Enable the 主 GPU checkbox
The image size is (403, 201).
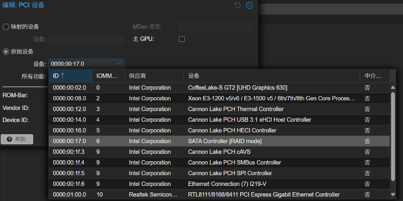click(182, 39)
